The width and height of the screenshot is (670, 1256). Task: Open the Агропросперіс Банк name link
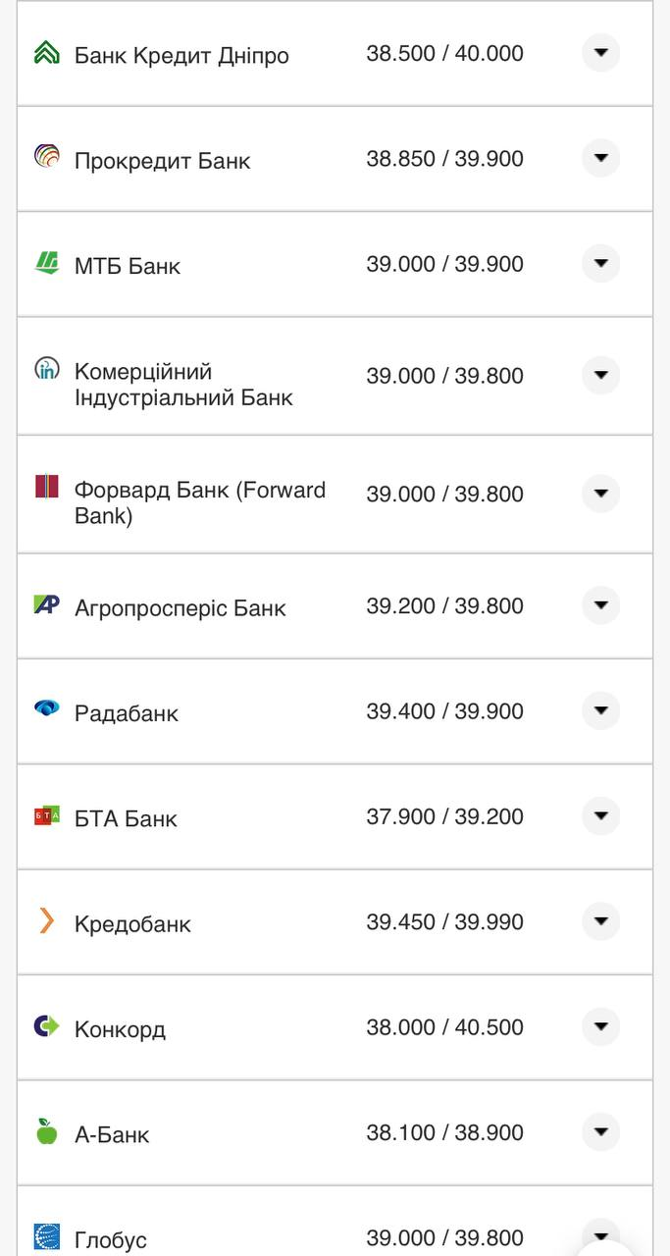pyautogui.click(x=180, y=608)
